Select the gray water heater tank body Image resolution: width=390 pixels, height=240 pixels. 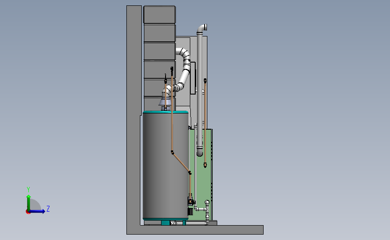coord(166,166)
